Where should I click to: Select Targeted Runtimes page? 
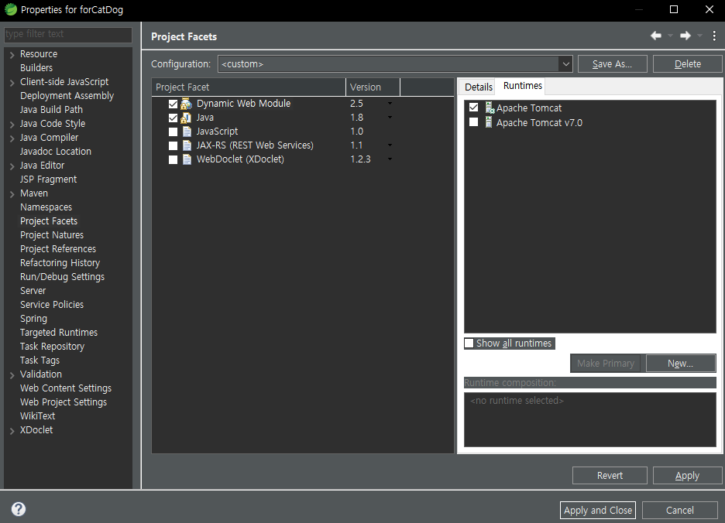(59, 333)
